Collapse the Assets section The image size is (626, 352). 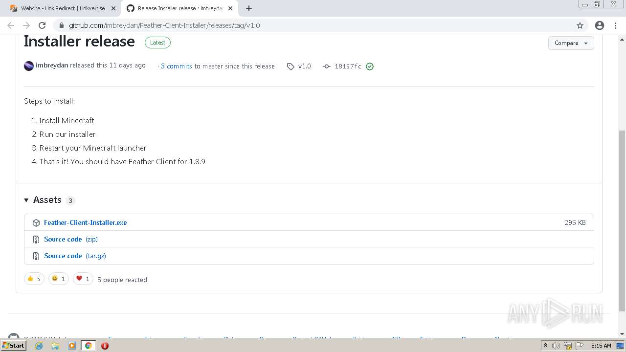coord(26,200)
